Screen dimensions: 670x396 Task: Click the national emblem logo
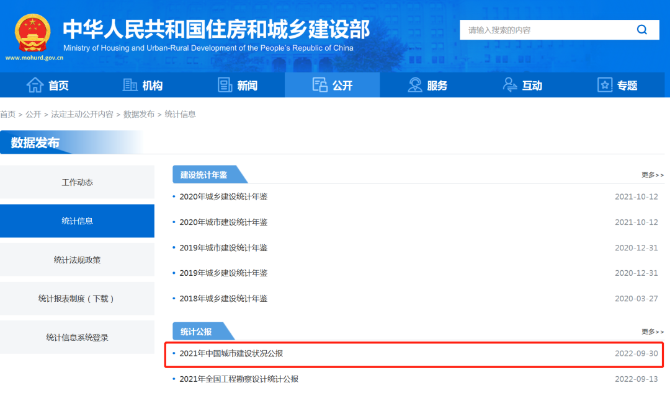(x=33, y=32)
